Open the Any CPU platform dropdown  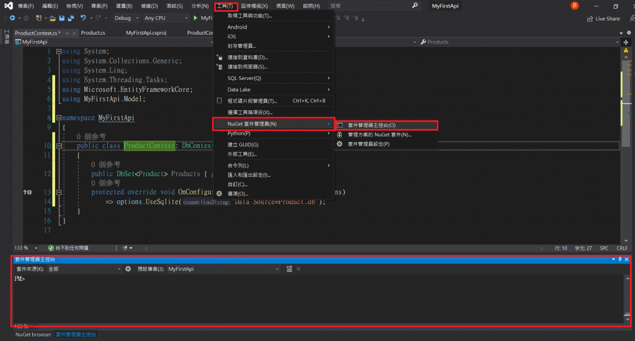click(x=166, y=18)
